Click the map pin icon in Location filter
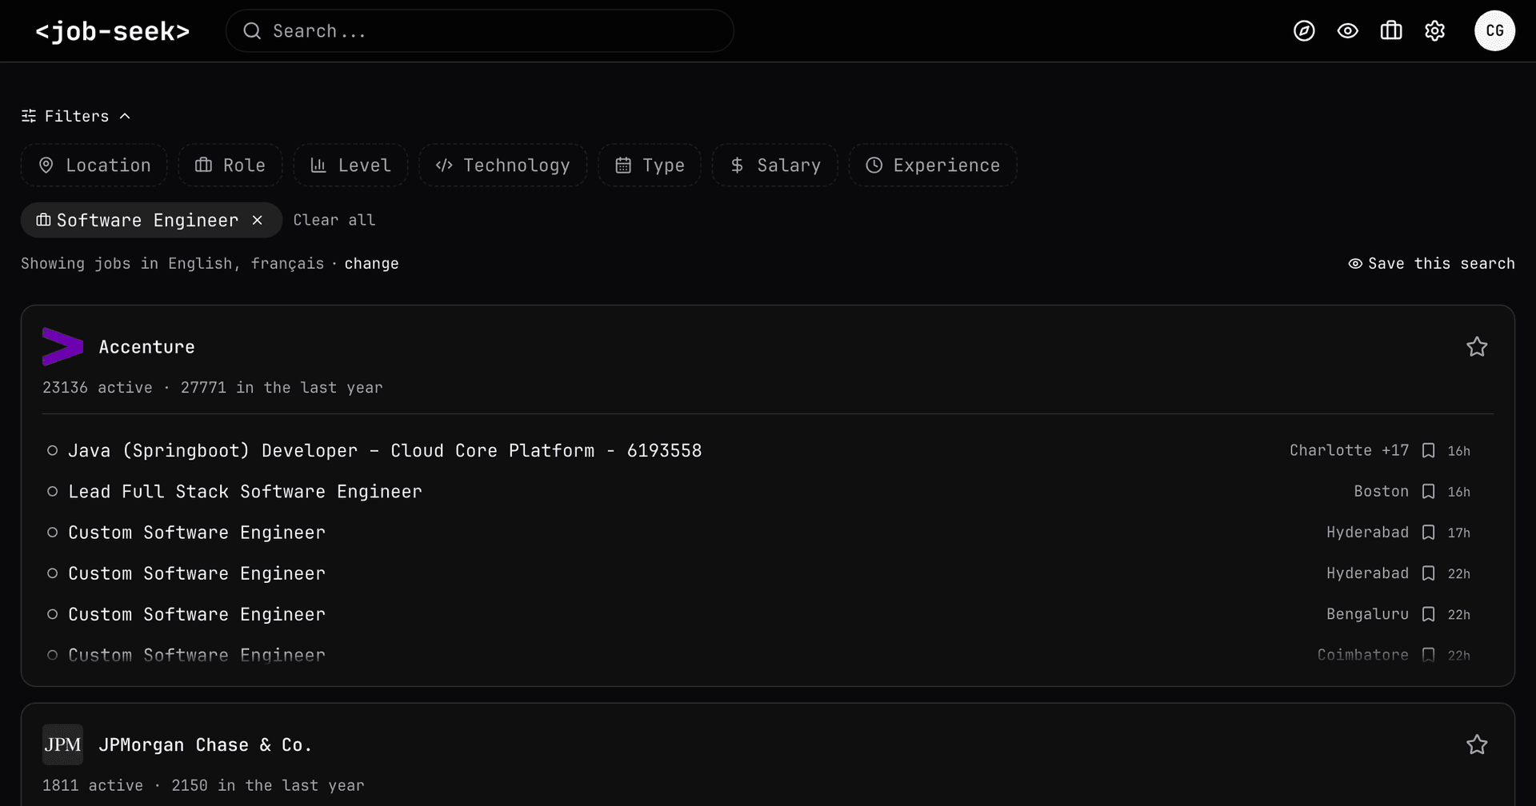 (46, 166)
